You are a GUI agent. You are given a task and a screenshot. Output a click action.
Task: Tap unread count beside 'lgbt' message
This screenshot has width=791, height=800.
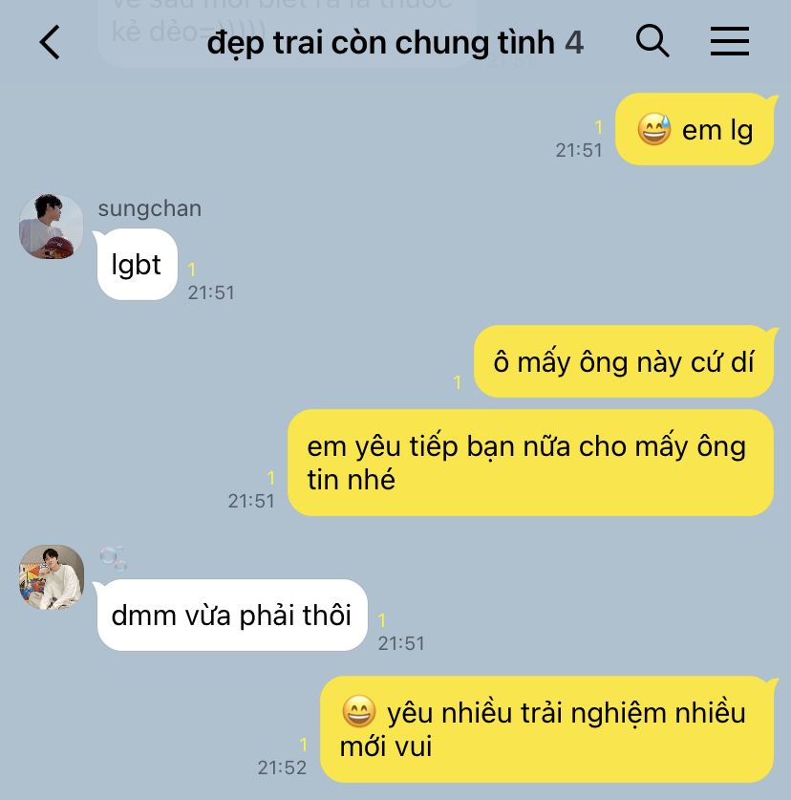tap(192, 269)
